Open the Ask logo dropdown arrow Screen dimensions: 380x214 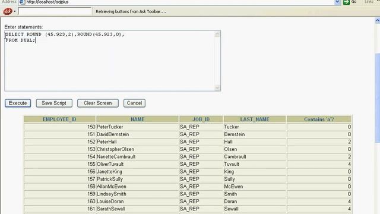click(x=15, y=11)
